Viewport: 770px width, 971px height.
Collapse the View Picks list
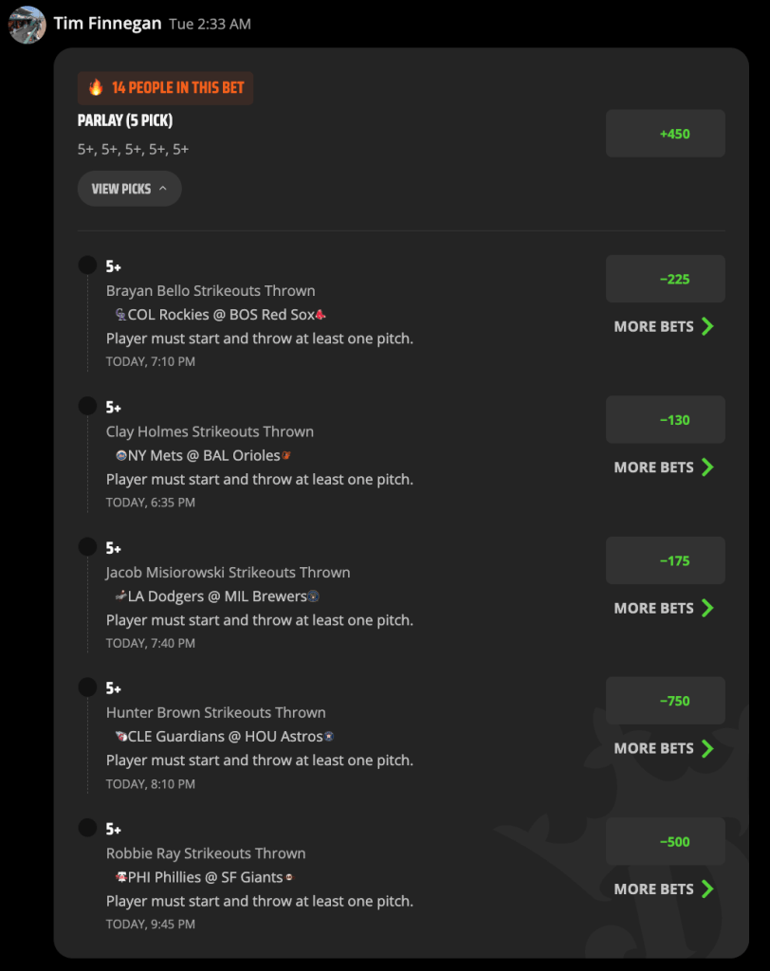(x=130, y=189)
